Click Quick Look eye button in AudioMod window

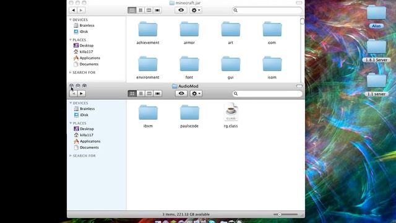[x=181, y=94]
